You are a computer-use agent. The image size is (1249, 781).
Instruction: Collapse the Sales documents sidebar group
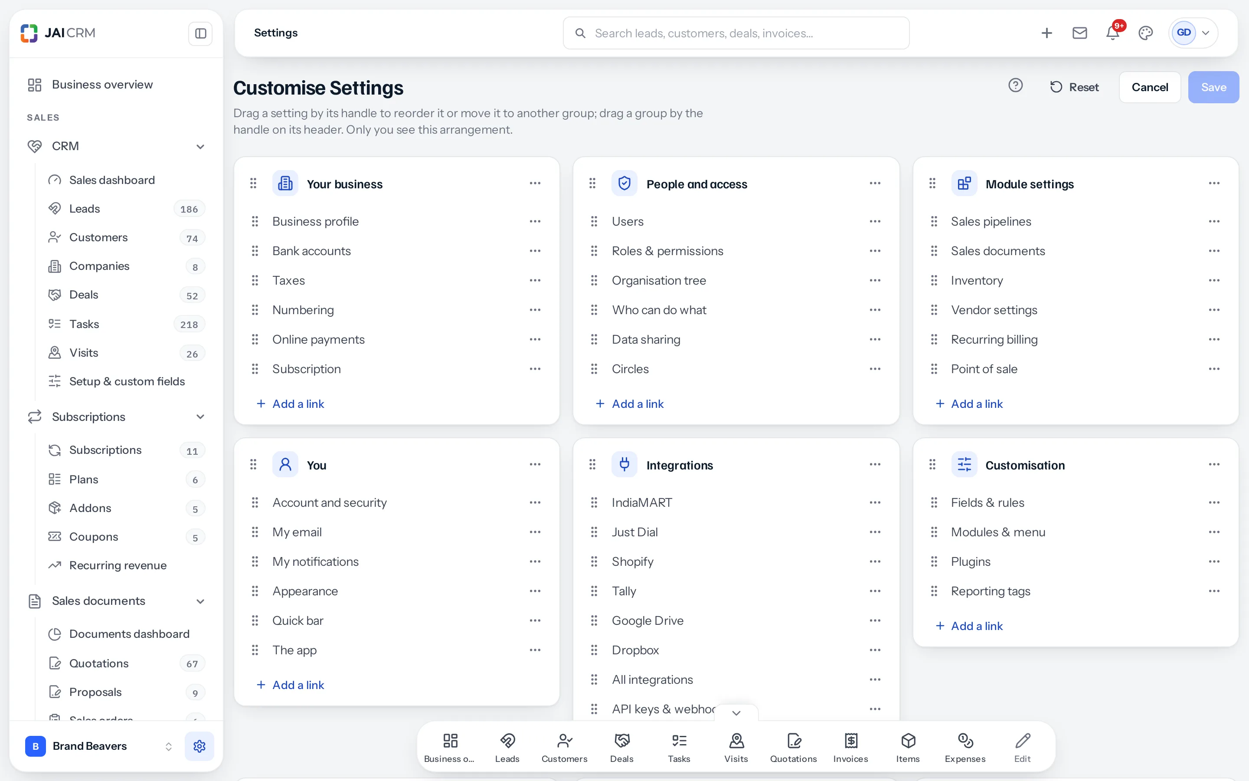[200, 601]
